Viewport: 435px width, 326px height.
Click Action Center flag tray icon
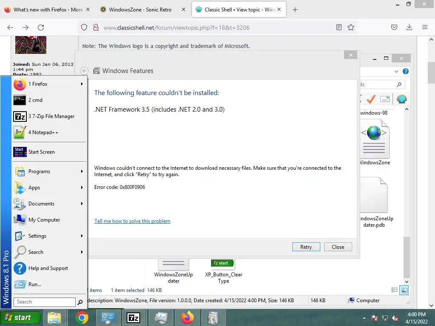tap(375, 318)
